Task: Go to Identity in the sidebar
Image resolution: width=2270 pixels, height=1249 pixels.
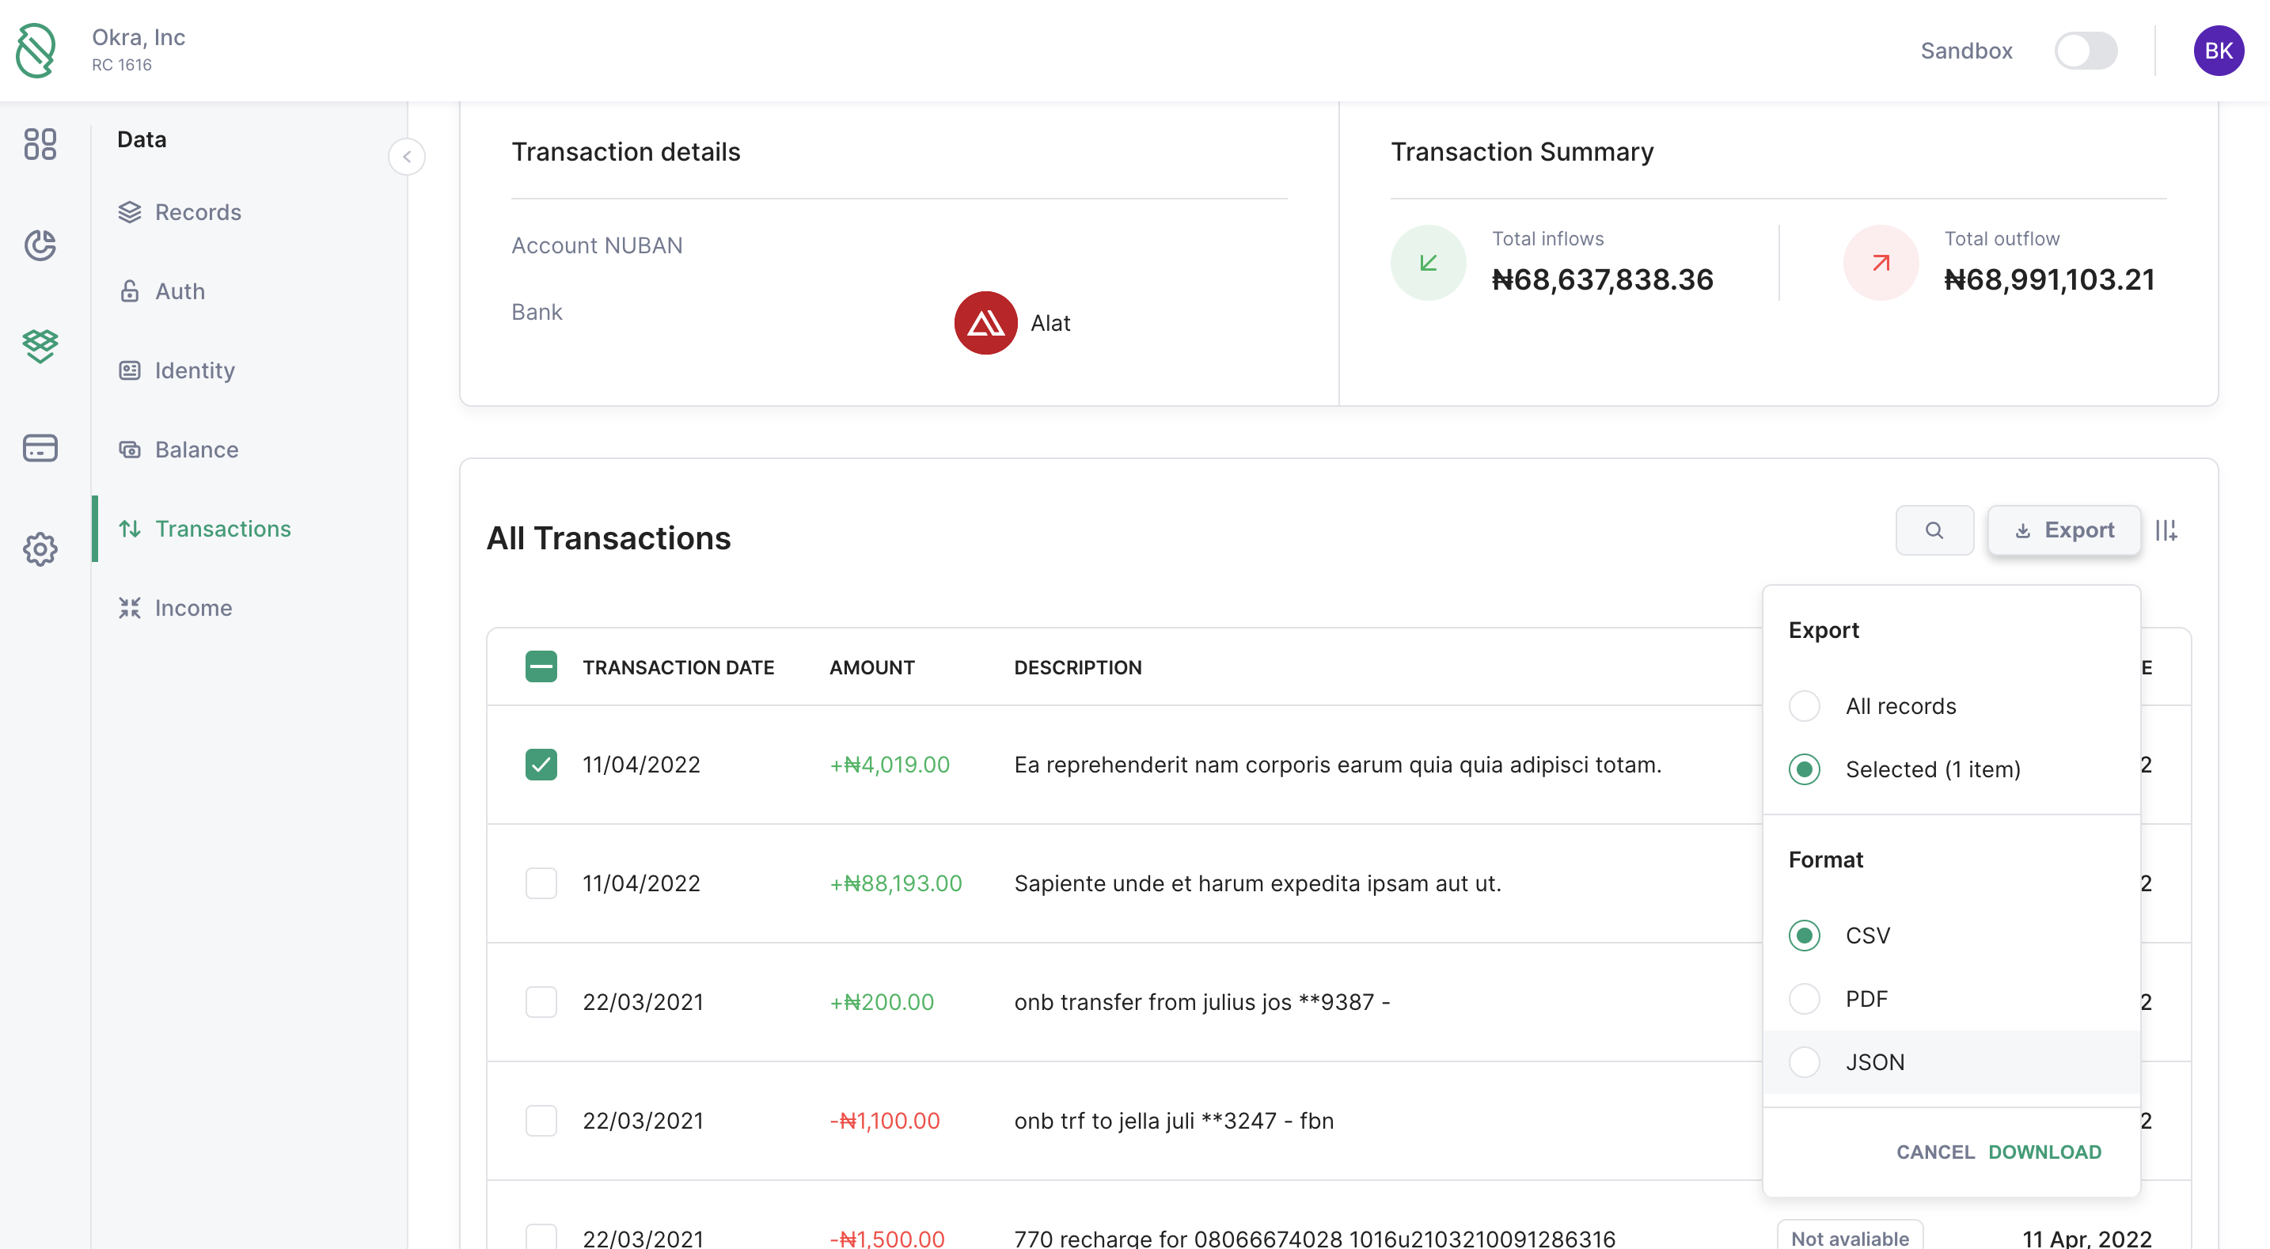Action: [195, 370]
